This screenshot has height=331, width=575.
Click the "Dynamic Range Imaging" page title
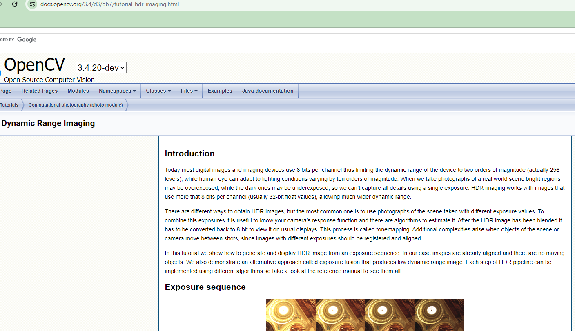pos(48,123)
